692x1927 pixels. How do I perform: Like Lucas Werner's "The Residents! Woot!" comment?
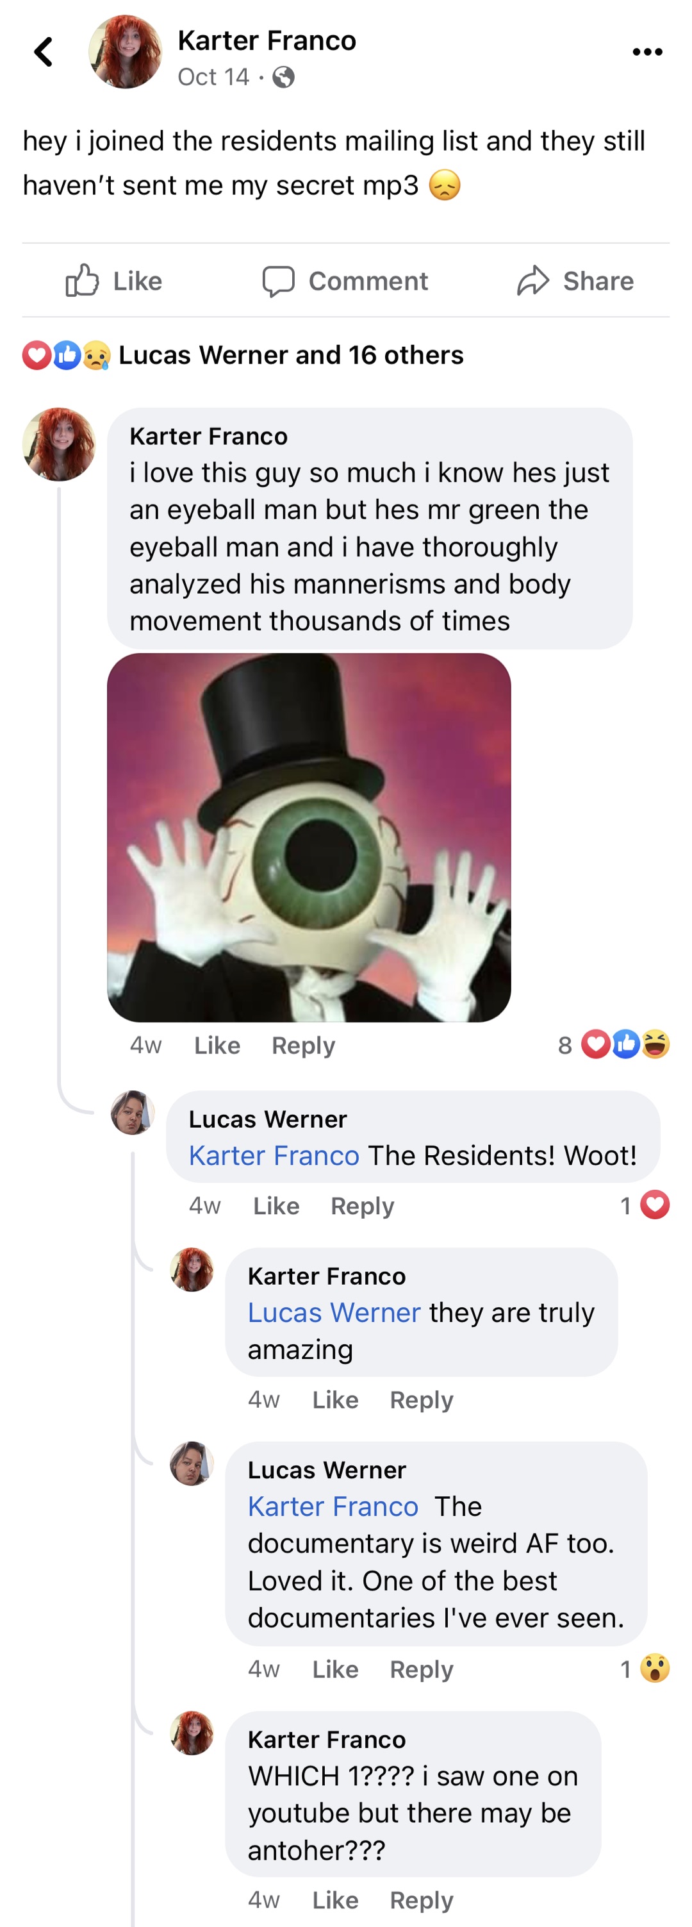[276, 1206]
